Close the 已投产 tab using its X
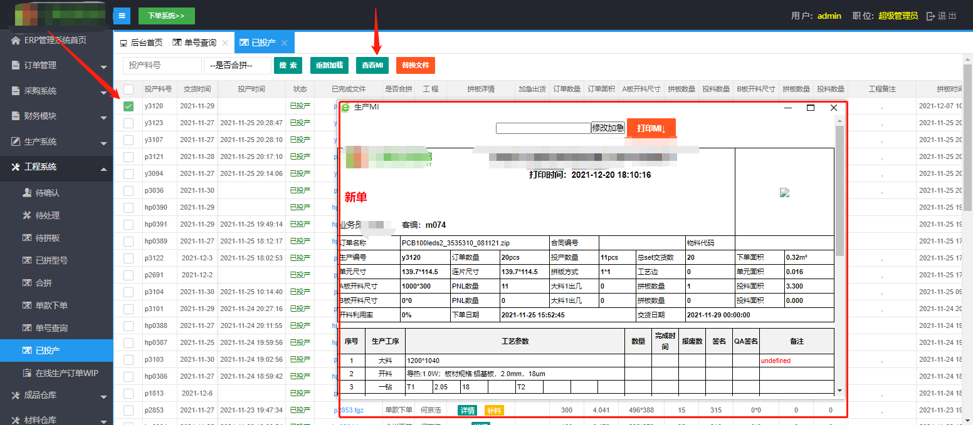973x425 pixels. (x=284, y=43)
